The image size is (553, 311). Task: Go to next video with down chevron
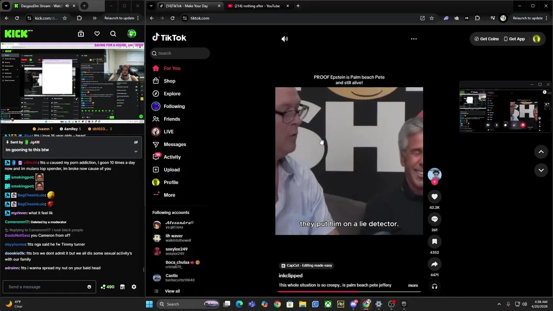(x=541, y=170)
